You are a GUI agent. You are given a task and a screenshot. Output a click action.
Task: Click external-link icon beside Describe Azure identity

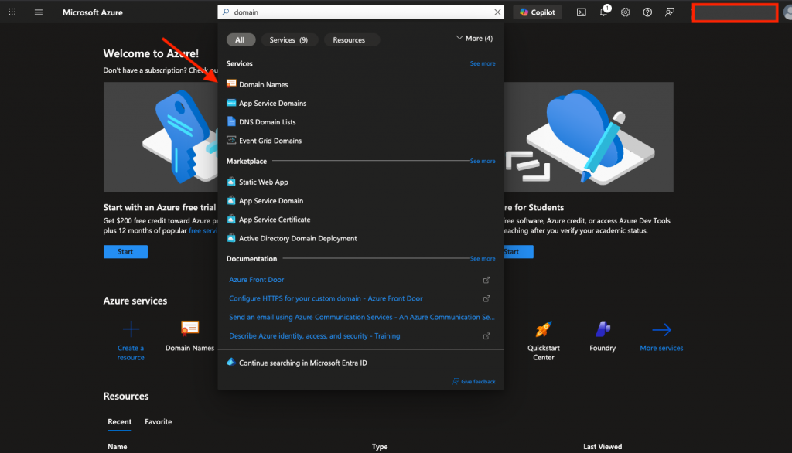click(x=486, y=335)
